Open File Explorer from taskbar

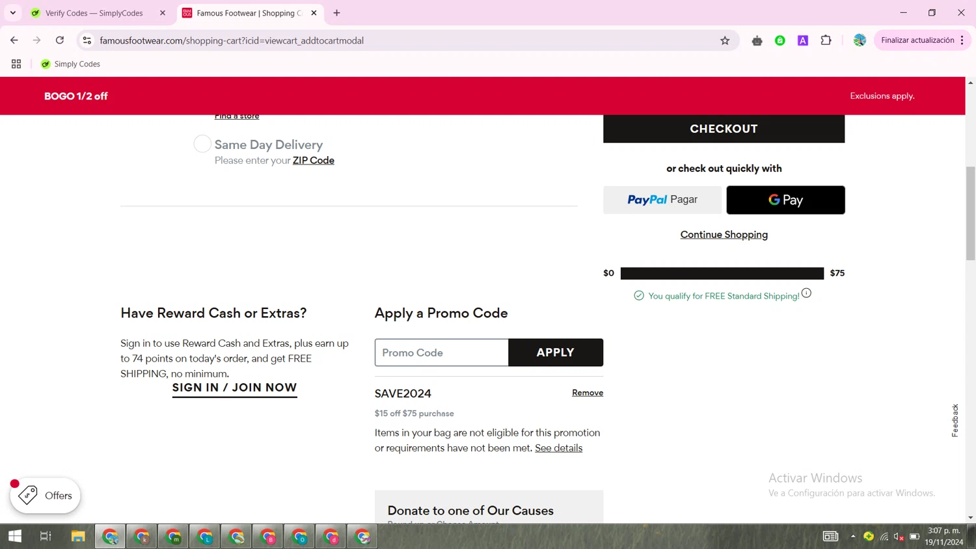(78, 537)
